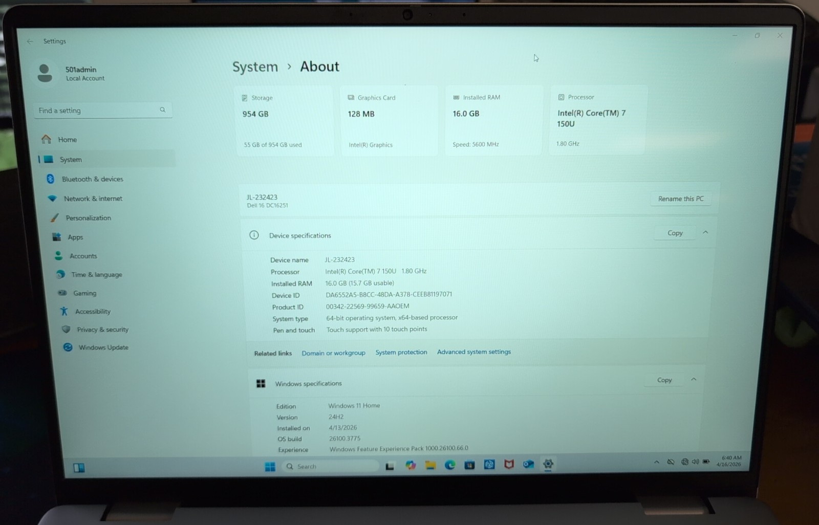This screenshot has height=525, width=819.
Task: Copy the Device specifications
Action: tap(675, 233)
